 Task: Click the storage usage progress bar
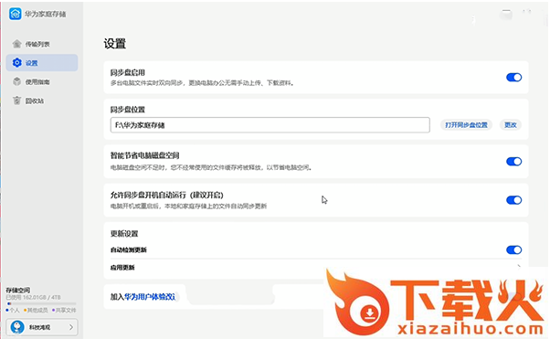(41, 304)
